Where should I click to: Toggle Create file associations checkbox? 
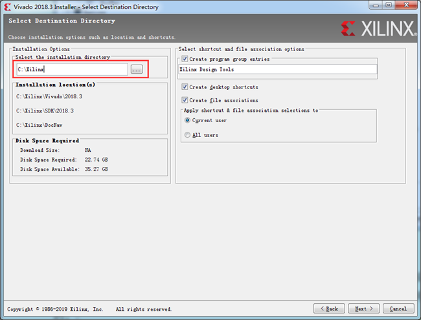coord(185,100)
